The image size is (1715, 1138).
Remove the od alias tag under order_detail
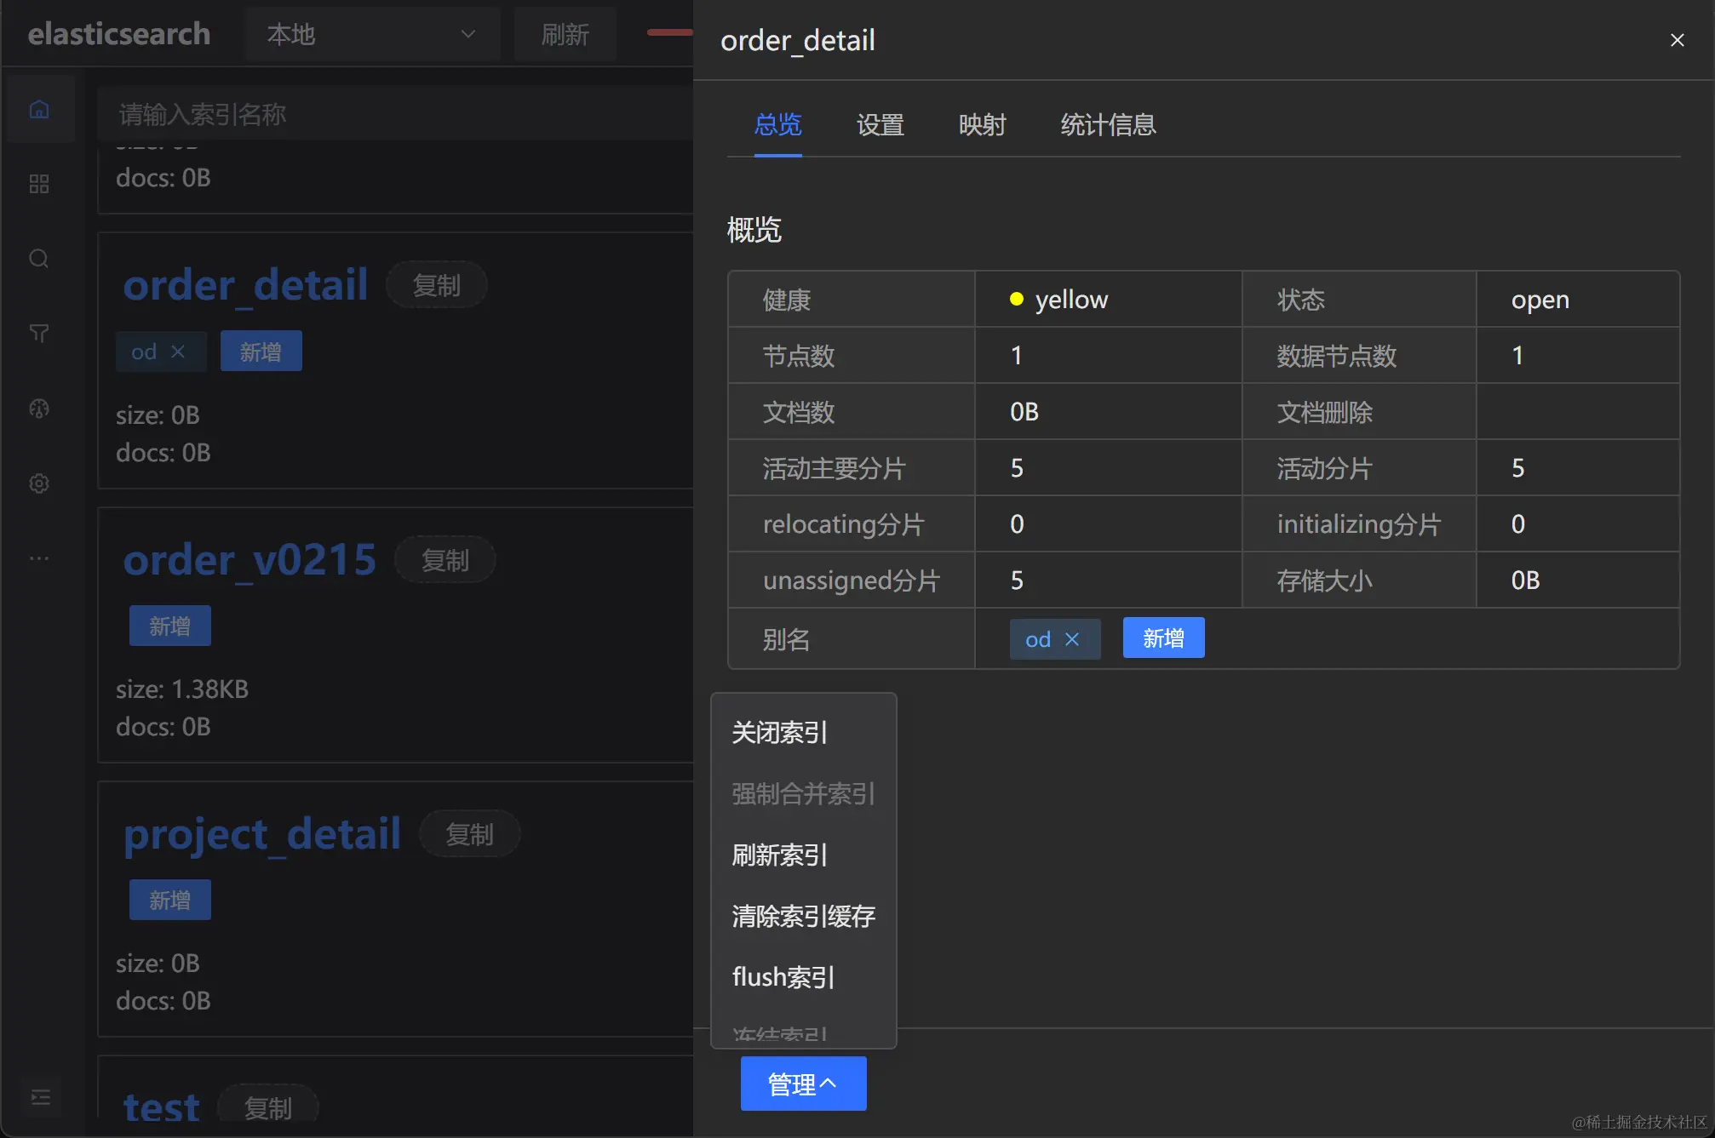(x=179, y=351)
